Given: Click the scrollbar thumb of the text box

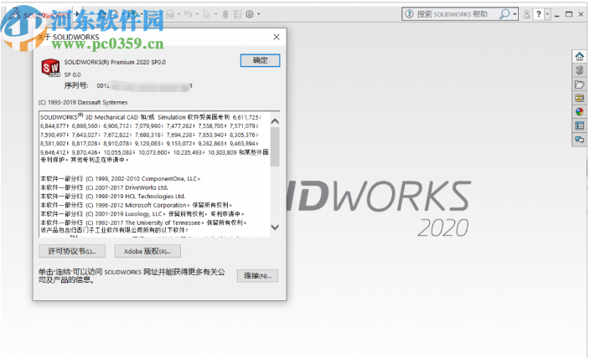Looking at the screenshot, I should click(275, 146).
